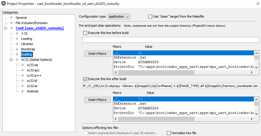Click the lower Insert Macro button
261x136 pixels.
point(97,100)
